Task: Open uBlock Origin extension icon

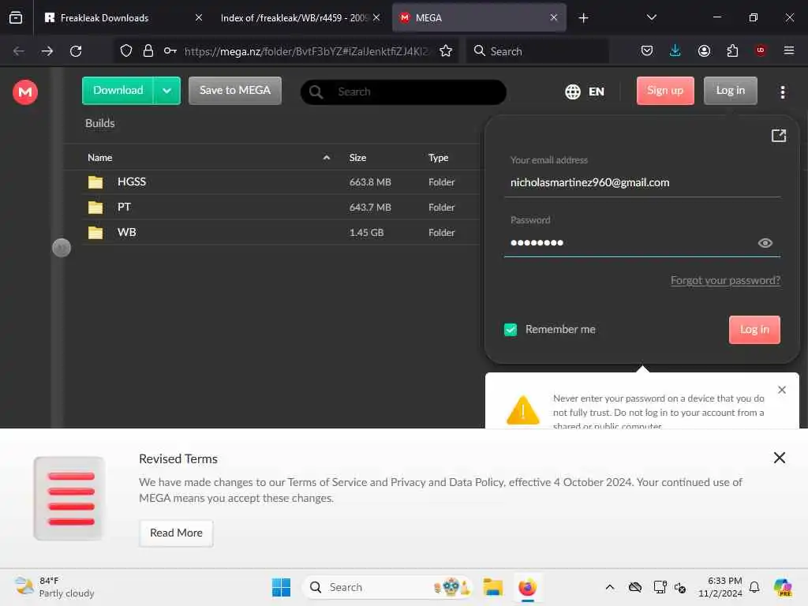Action: pyautogui.click(x=761, y=50)
